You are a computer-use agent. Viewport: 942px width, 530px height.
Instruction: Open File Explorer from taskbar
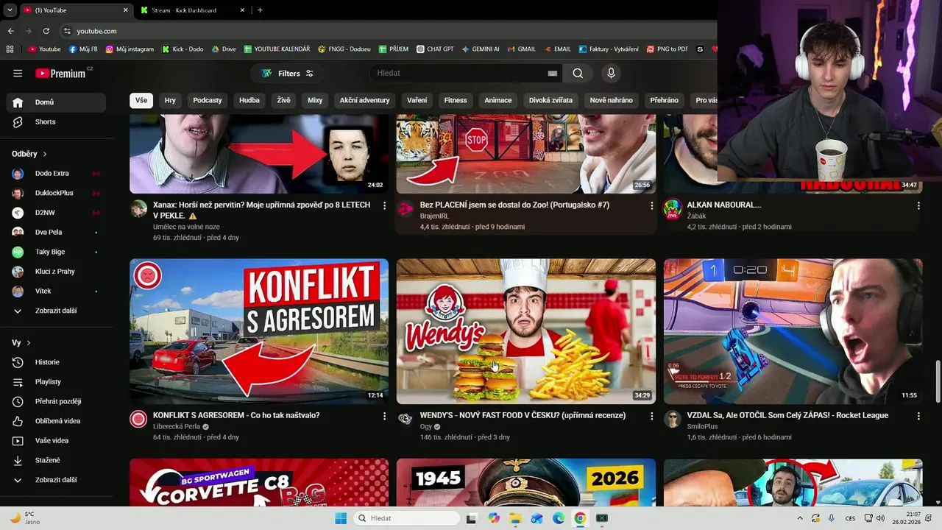(x=515, y=518)
